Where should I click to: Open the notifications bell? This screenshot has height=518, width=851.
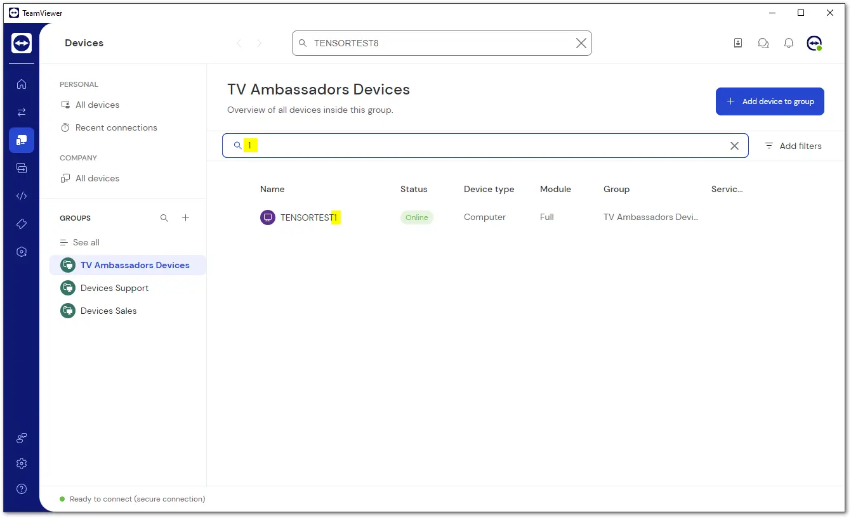click(x=789, y=43)
